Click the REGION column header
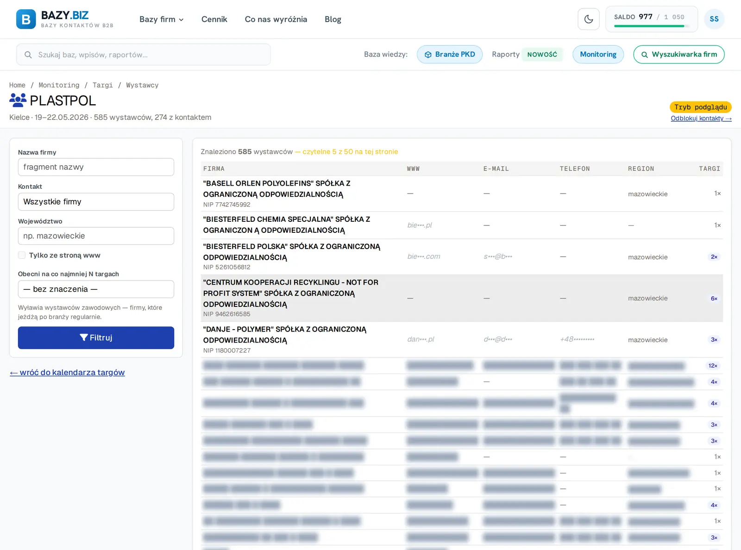 coord(641,169)
